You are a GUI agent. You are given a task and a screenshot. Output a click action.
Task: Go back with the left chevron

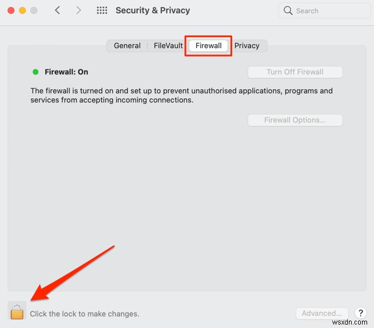pyautogui.click(x=57, y=10)
